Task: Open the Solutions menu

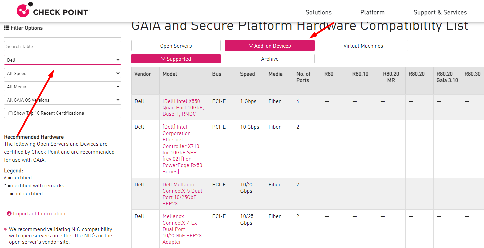Action: 318,12
